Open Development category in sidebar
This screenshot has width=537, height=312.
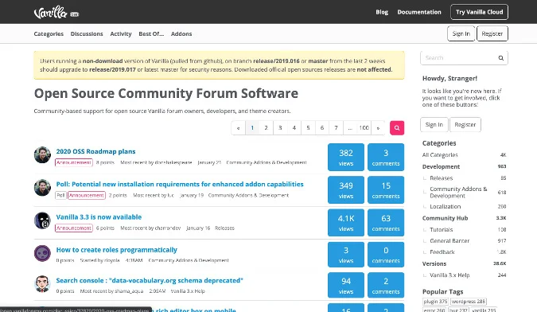(x=441, y=166)
